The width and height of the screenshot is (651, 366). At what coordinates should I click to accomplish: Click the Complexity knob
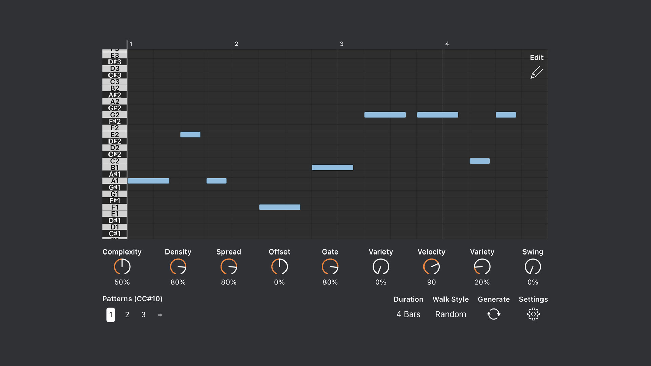(122, 267)
